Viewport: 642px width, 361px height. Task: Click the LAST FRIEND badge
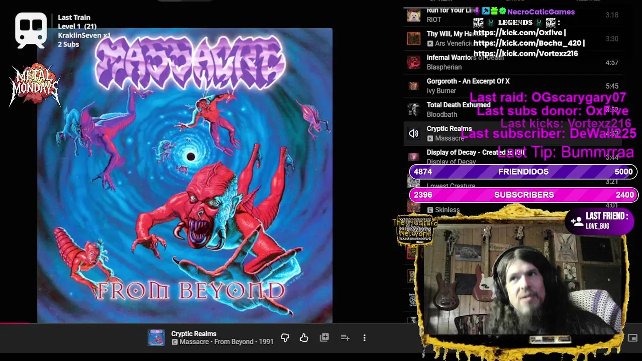pyautogui.click(x=600, y=221)
